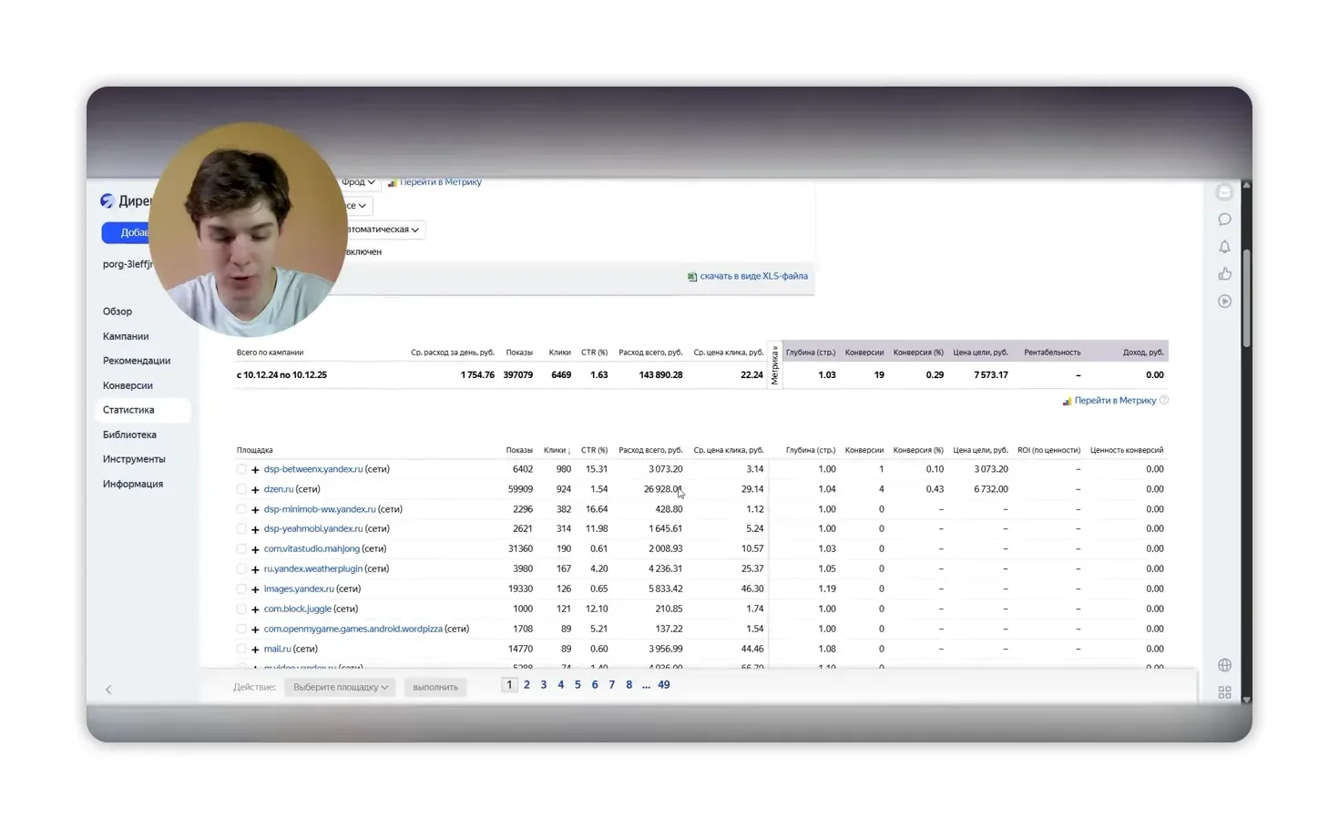Screen dimensions: 1339x829
Task: Click the user avatar icon in right panel
Action: tap(1224, 192)
